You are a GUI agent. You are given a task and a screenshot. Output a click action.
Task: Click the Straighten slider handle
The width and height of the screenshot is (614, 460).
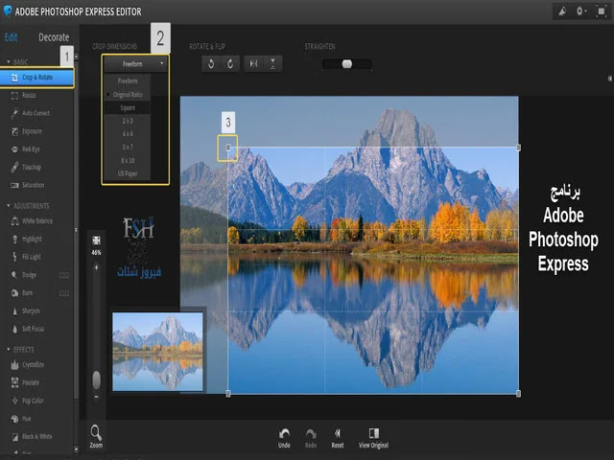347,64
